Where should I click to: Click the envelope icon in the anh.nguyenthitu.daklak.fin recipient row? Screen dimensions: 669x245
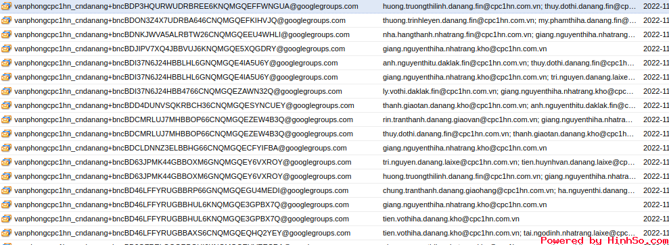[x=6, y=63]
